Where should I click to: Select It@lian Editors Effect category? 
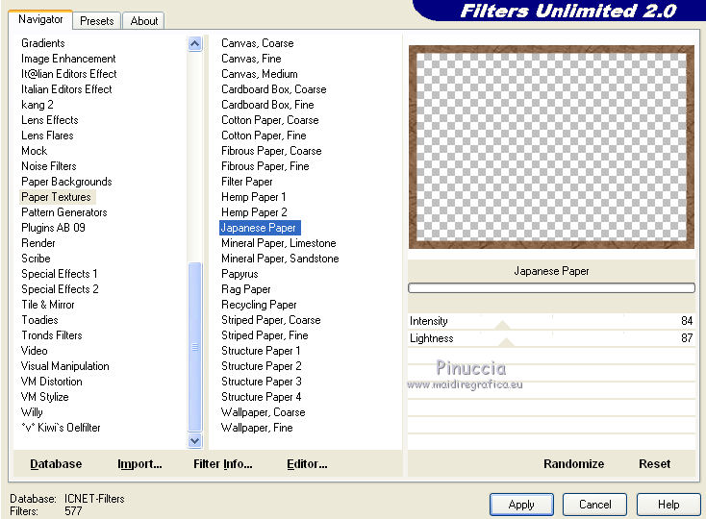(x=69, y=74)
